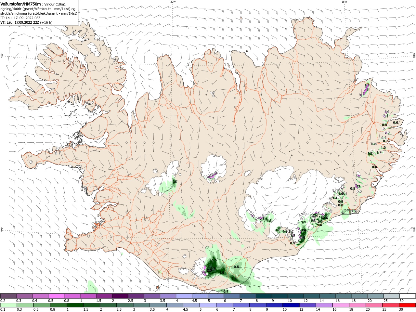Click the Veðurstofan/HM750m map title
416x312 pixels.
tap(20, 4)
